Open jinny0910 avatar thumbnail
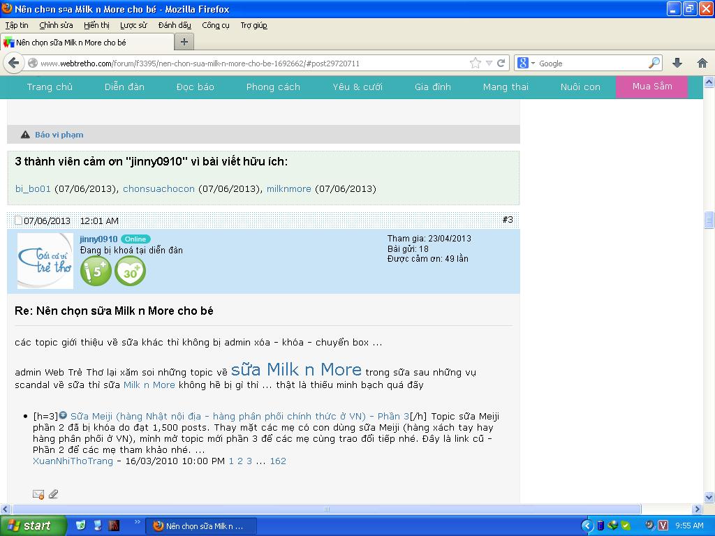The height and width of the screenshot is (536, 715). pyautogui.click(x=45, y=261)
